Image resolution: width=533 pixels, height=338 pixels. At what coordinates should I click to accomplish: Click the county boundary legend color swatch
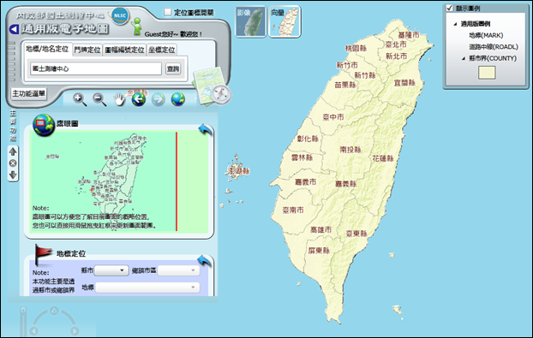pyautogui.click(x=487, y=72)
